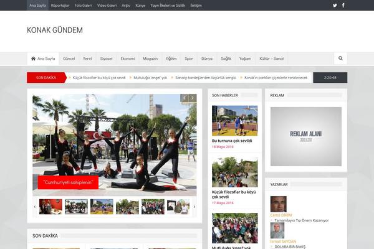Select the Siyaset category tab

click(x=106, y=59)
